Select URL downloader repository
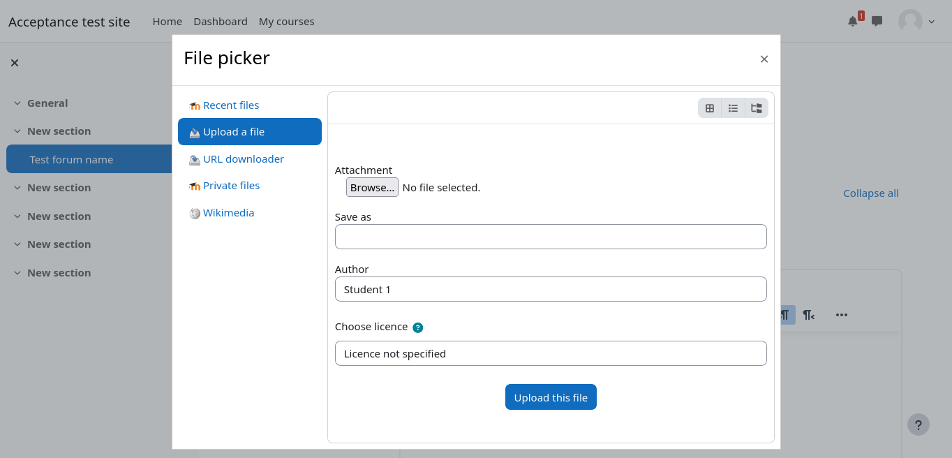The height and width of the screenshot is (458, 952). pos(243,159)
